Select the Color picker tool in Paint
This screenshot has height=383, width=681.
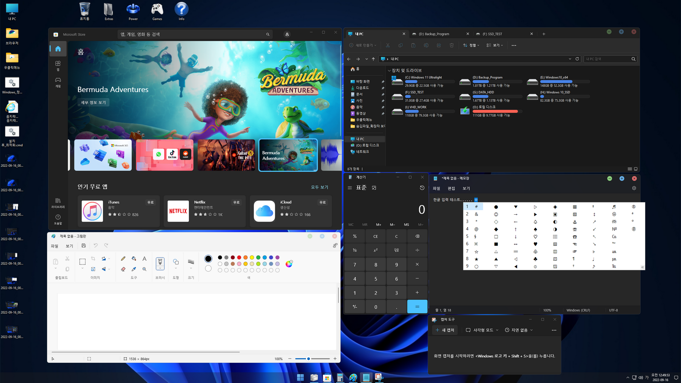(134, 269)
